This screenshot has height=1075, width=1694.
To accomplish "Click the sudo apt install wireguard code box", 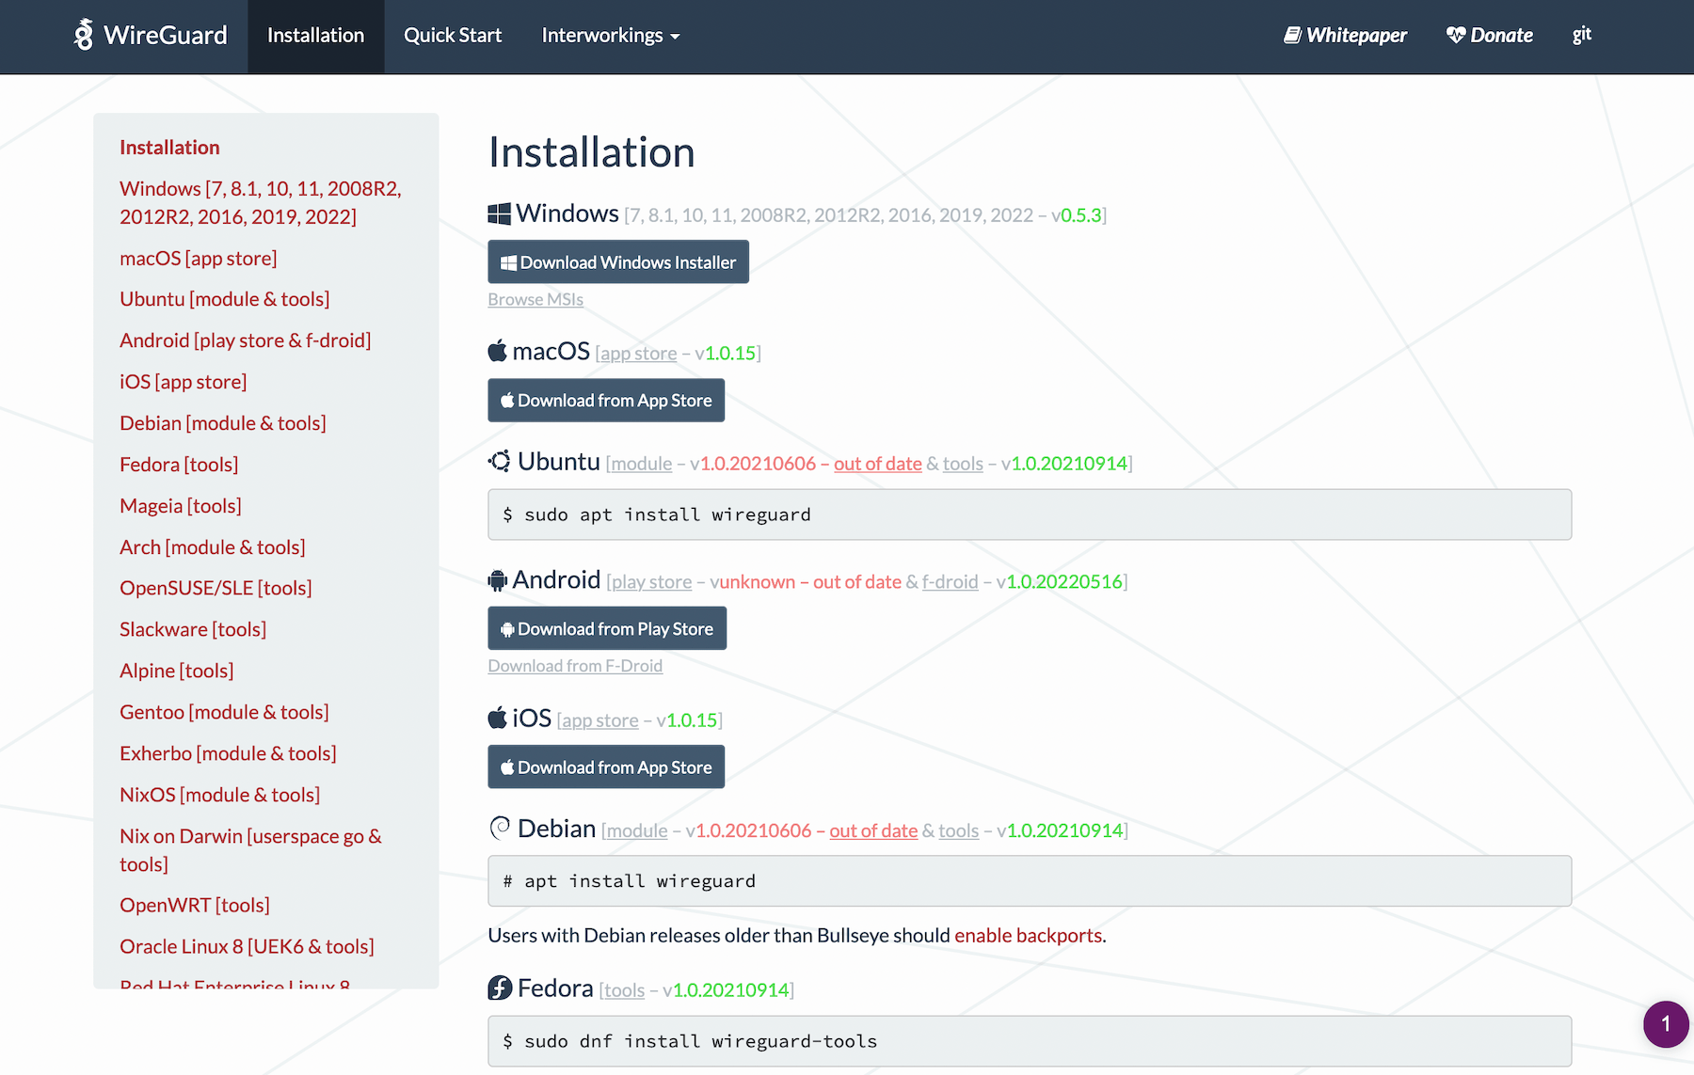I will [1030, 514].
